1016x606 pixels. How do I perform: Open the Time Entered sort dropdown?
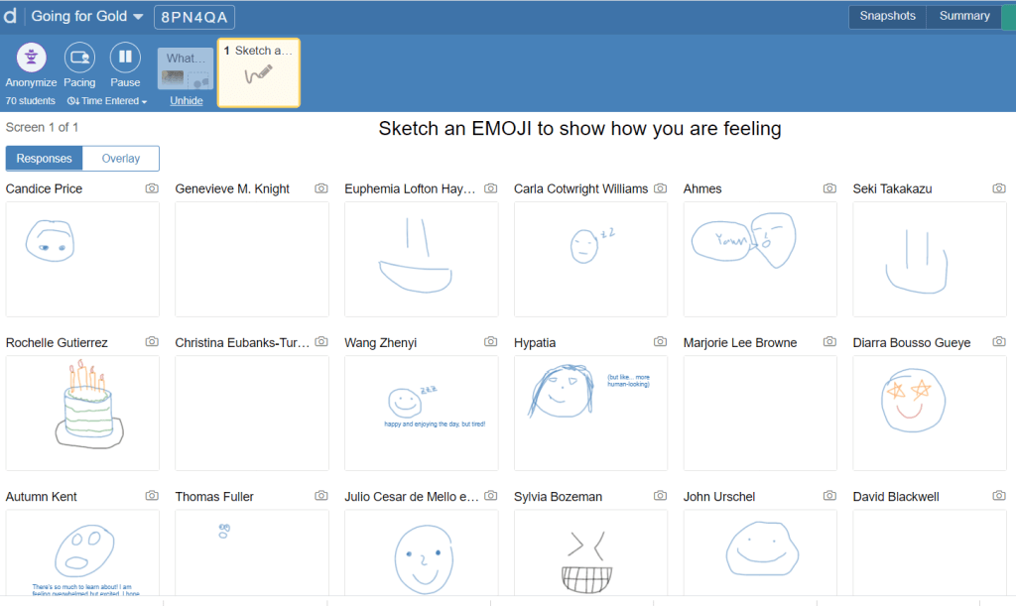(x=107, y=101)
